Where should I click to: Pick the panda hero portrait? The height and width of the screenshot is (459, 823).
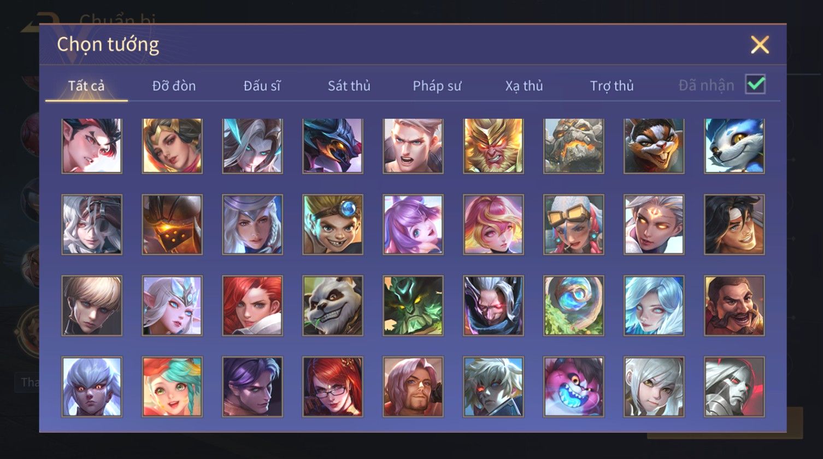coord(333,305)
